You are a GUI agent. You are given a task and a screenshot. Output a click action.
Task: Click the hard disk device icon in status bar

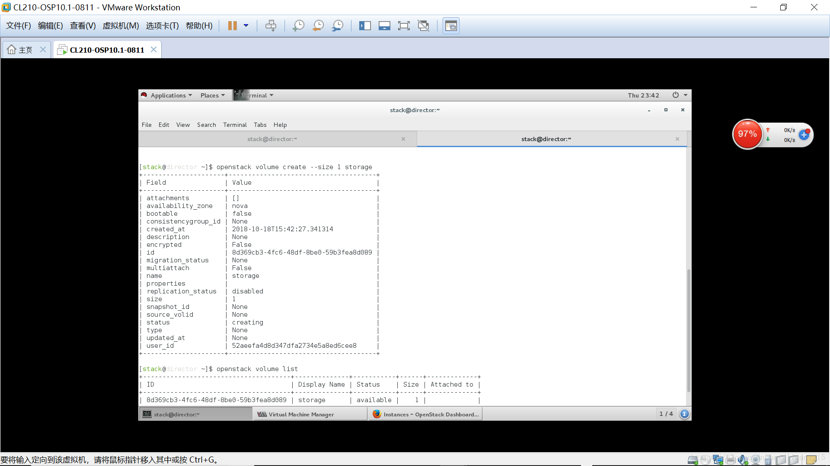click(x=693, y=460)
